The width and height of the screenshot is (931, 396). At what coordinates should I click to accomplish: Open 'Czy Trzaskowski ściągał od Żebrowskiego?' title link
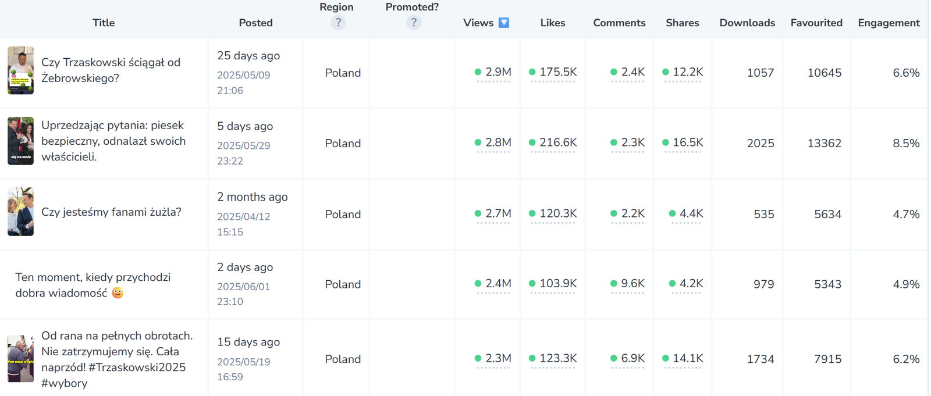(111, 70)
